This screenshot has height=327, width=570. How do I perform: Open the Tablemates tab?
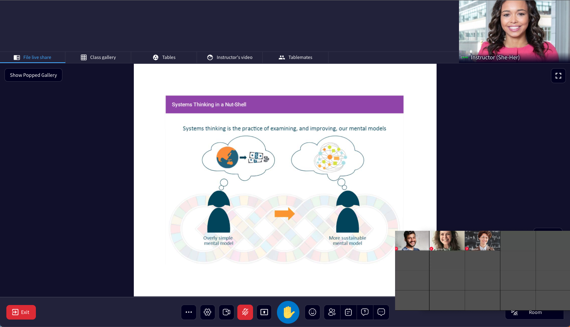pos(295,57)
